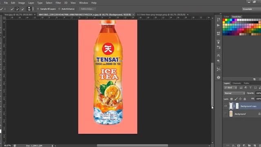Toggle the type layers filter icon
261x147 pixels.
tap(250, 88)
